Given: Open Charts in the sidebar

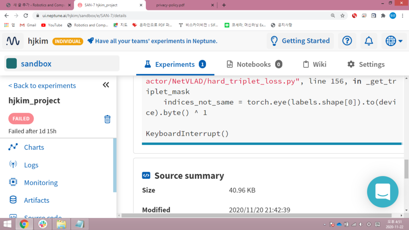Looking at the screenshot, I should coord(34,147).
